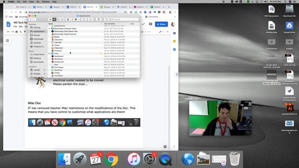The width and height of the screenshot is (299, 168).
Task: Open the Go menu in menu bar
Action: pyautogui.click(x=38, y=1)
